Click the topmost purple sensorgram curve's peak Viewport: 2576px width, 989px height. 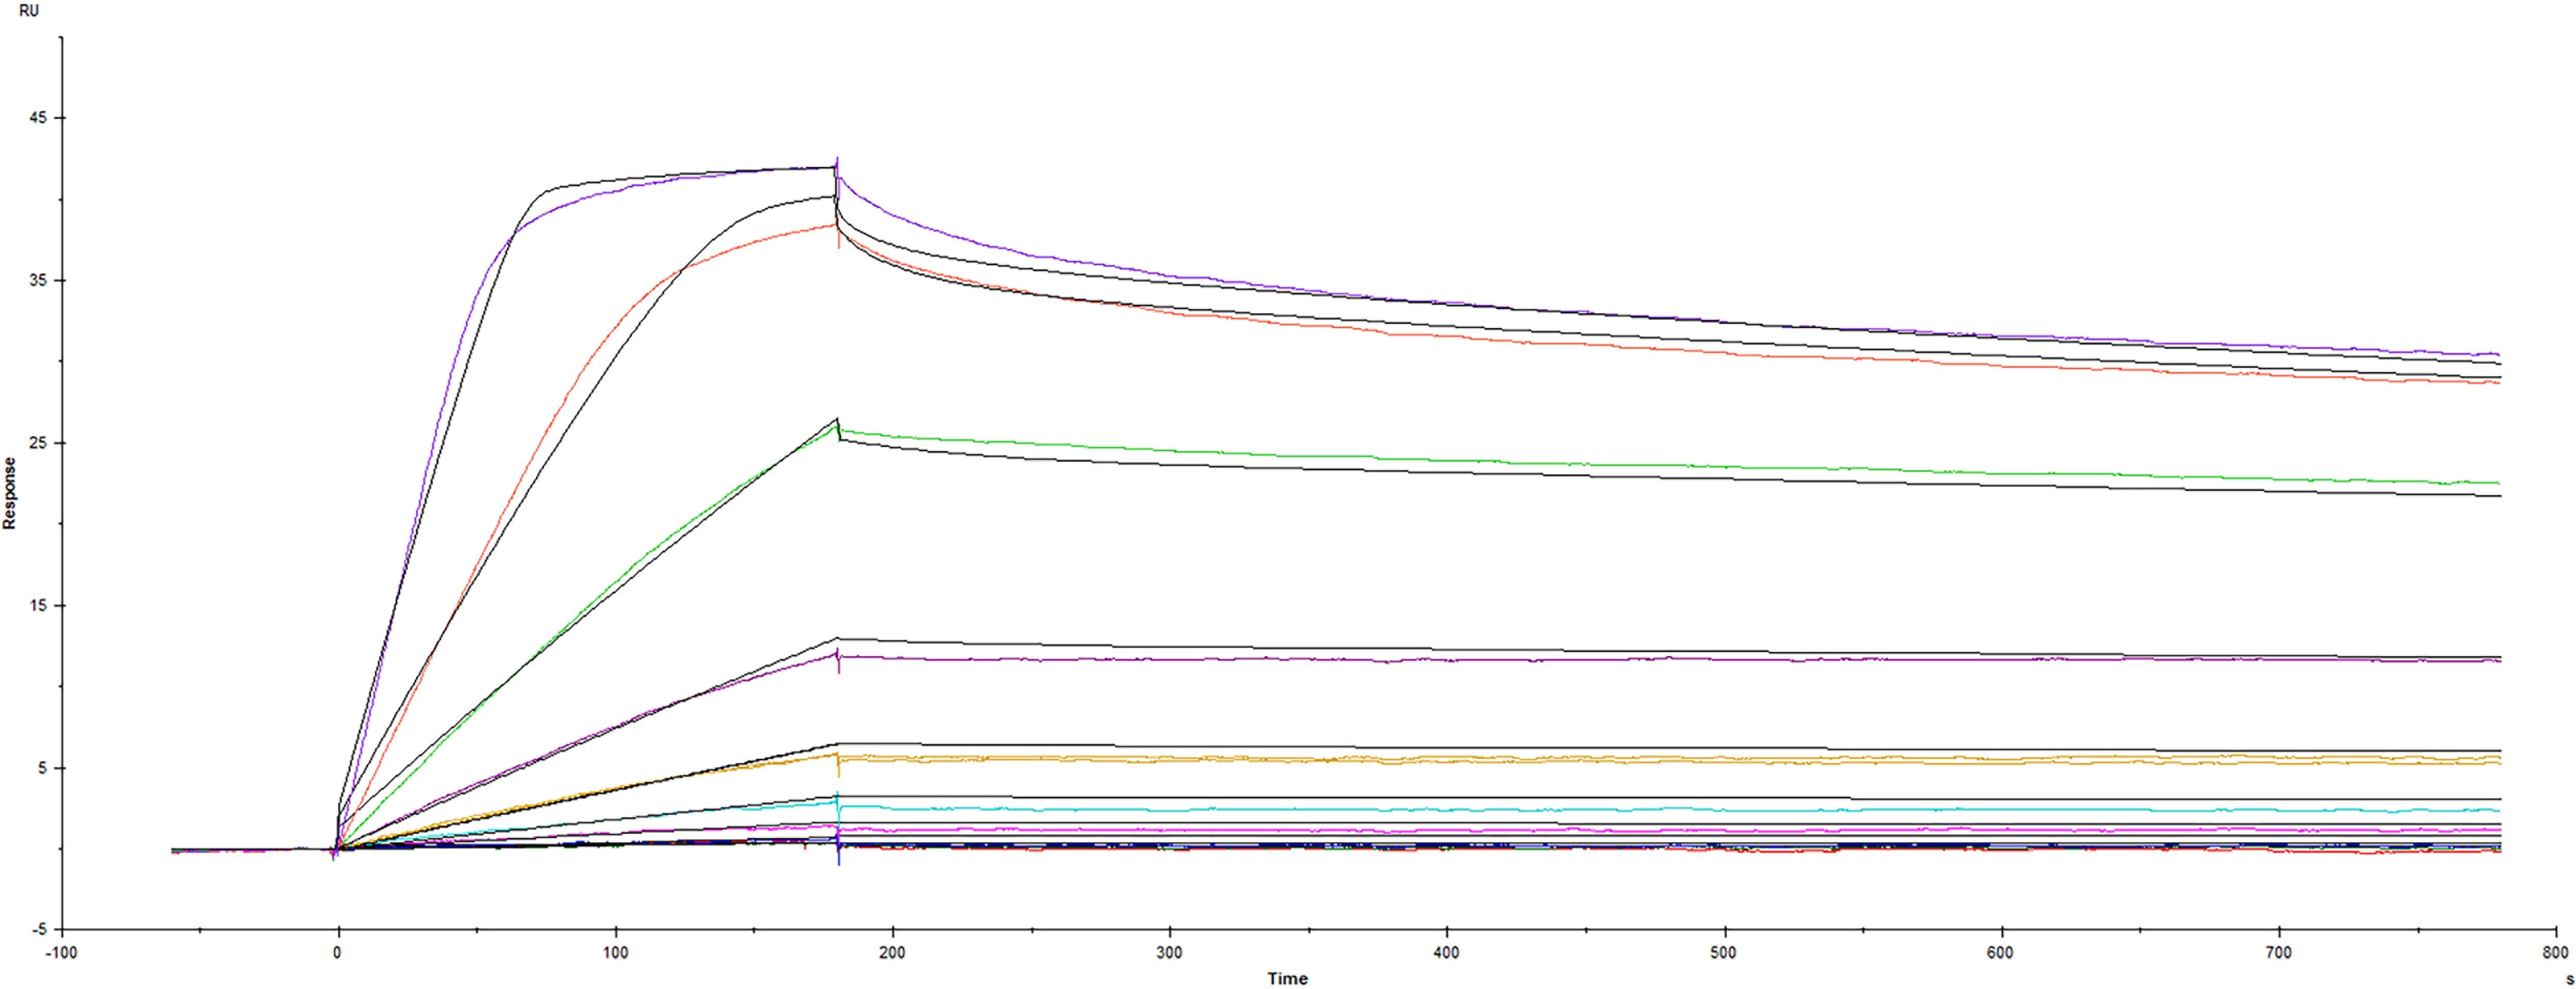click(x=836, y=167)
